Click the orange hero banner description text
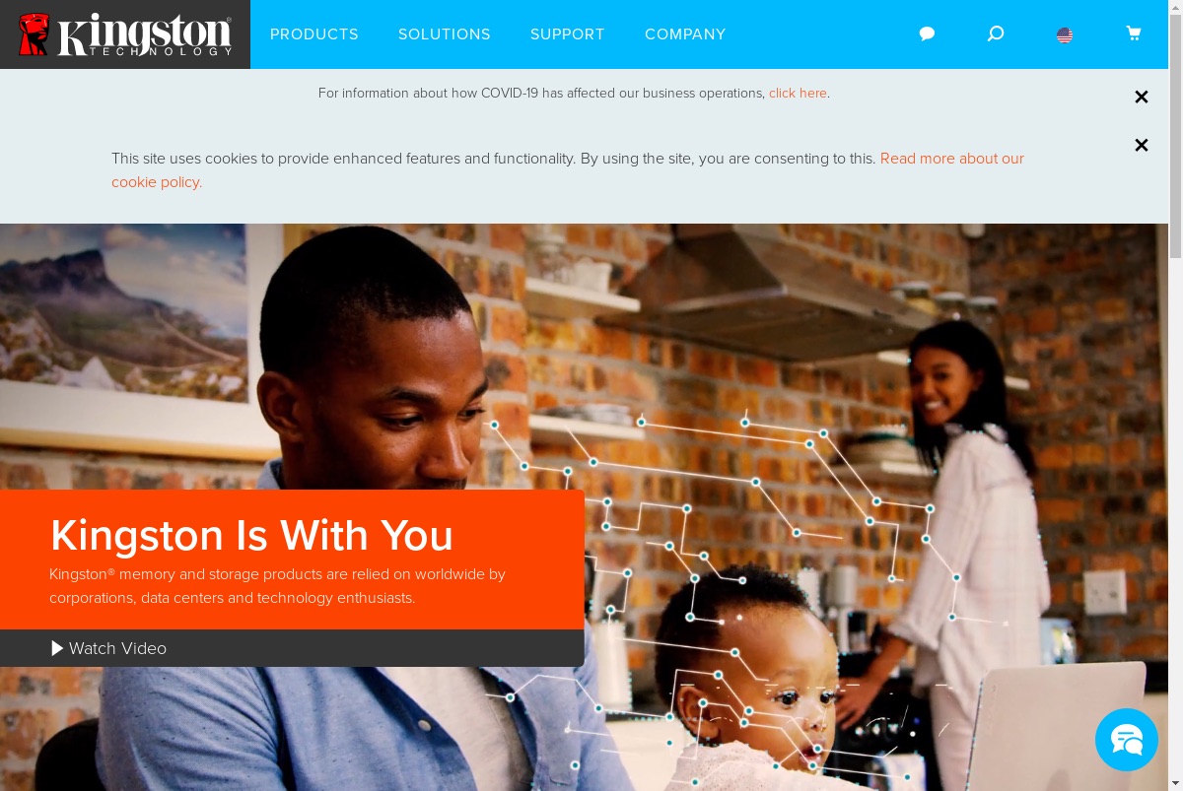Image resolution: width=1183 pixels, height=791 pixels. [x=277, y=586]
